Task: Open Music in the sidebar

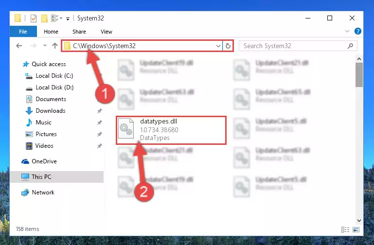Action: [x=43, y=122]
